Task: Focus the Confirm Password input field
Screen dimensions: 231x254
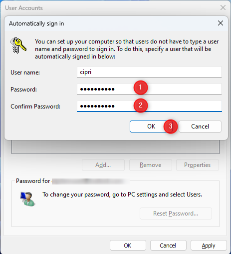Action: (149, 106)
